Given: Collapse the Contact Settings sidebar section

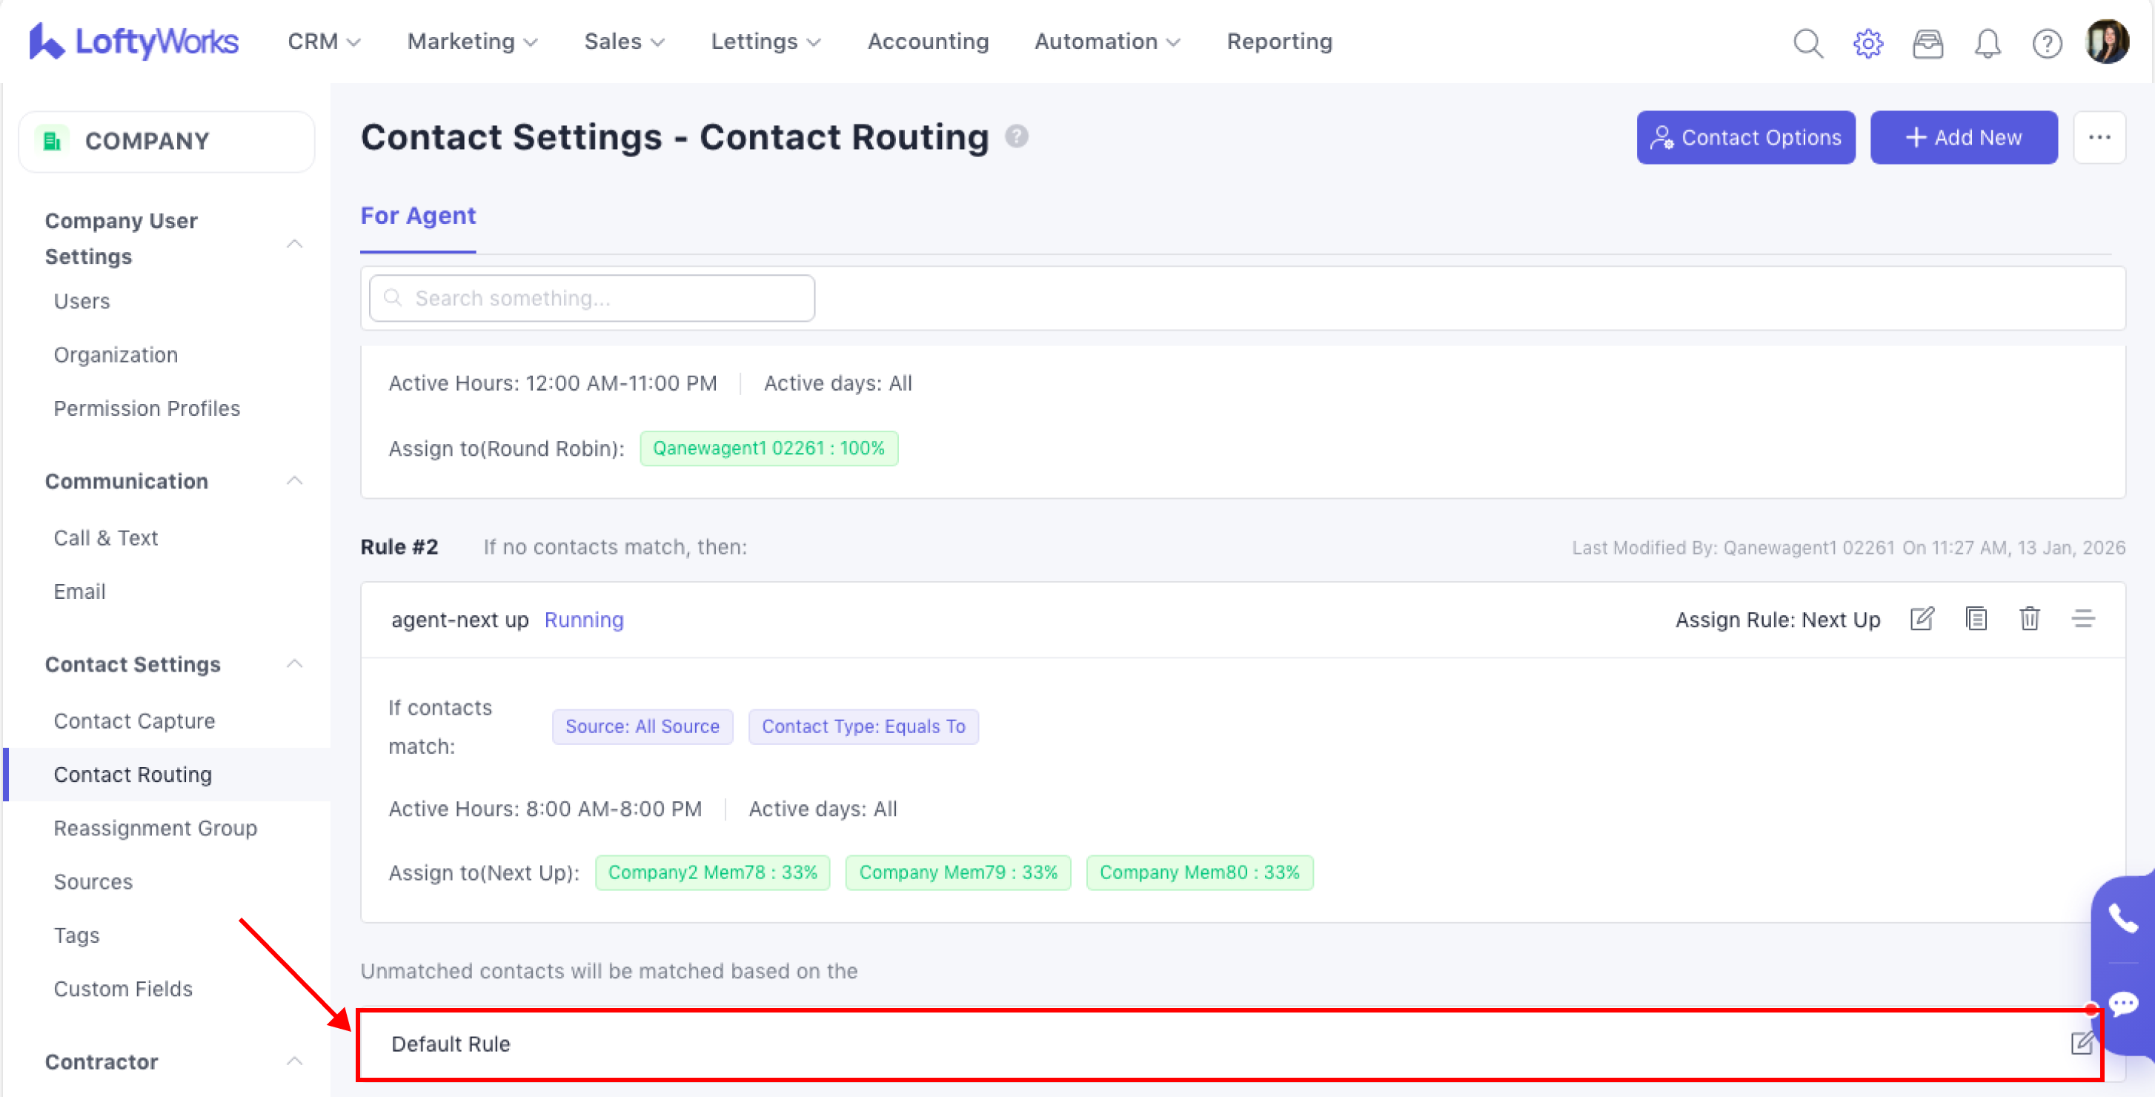Looking at the screenshot, I should [x=293, y=664].
